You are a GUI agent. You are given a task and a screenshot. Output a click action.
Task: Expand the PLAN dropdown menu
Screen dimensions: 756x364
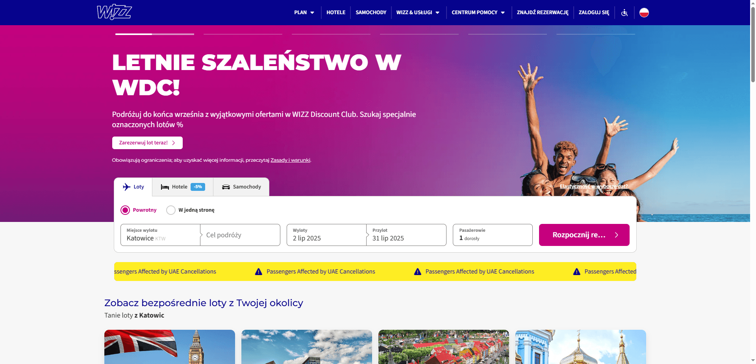coord(304,13)
